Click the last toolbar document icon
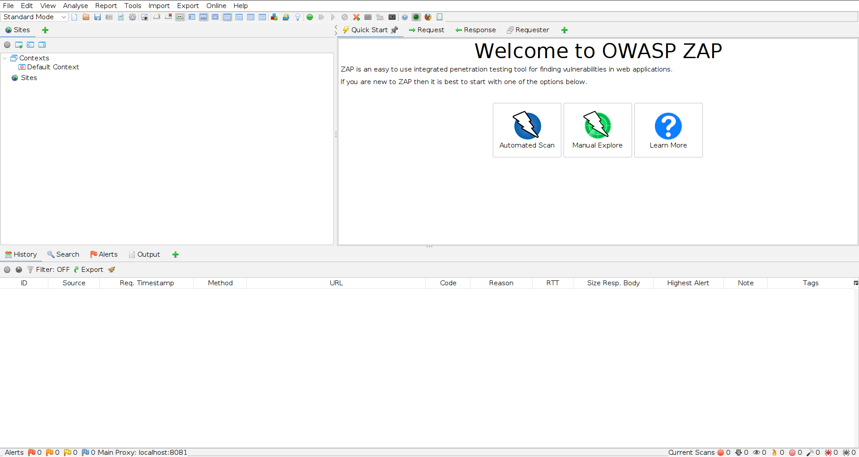This screenshot has height=457, width=859. coord(440,17)
